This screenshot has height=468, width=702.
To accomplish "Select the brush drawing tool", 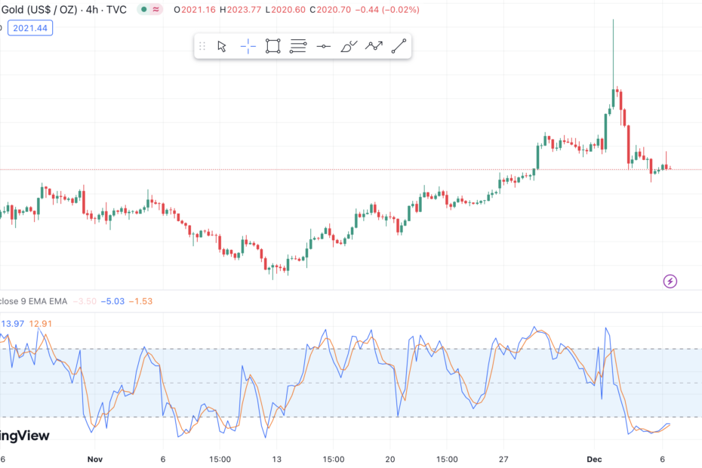I will [347, 45].
